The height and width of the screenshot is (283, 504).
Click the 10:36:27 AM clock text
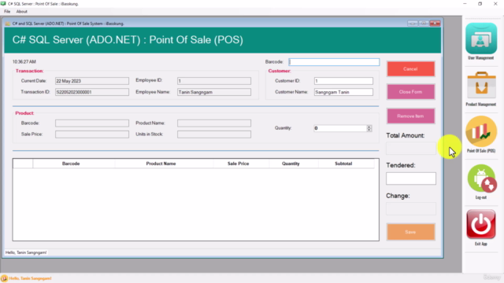click(x=24, y=61)
